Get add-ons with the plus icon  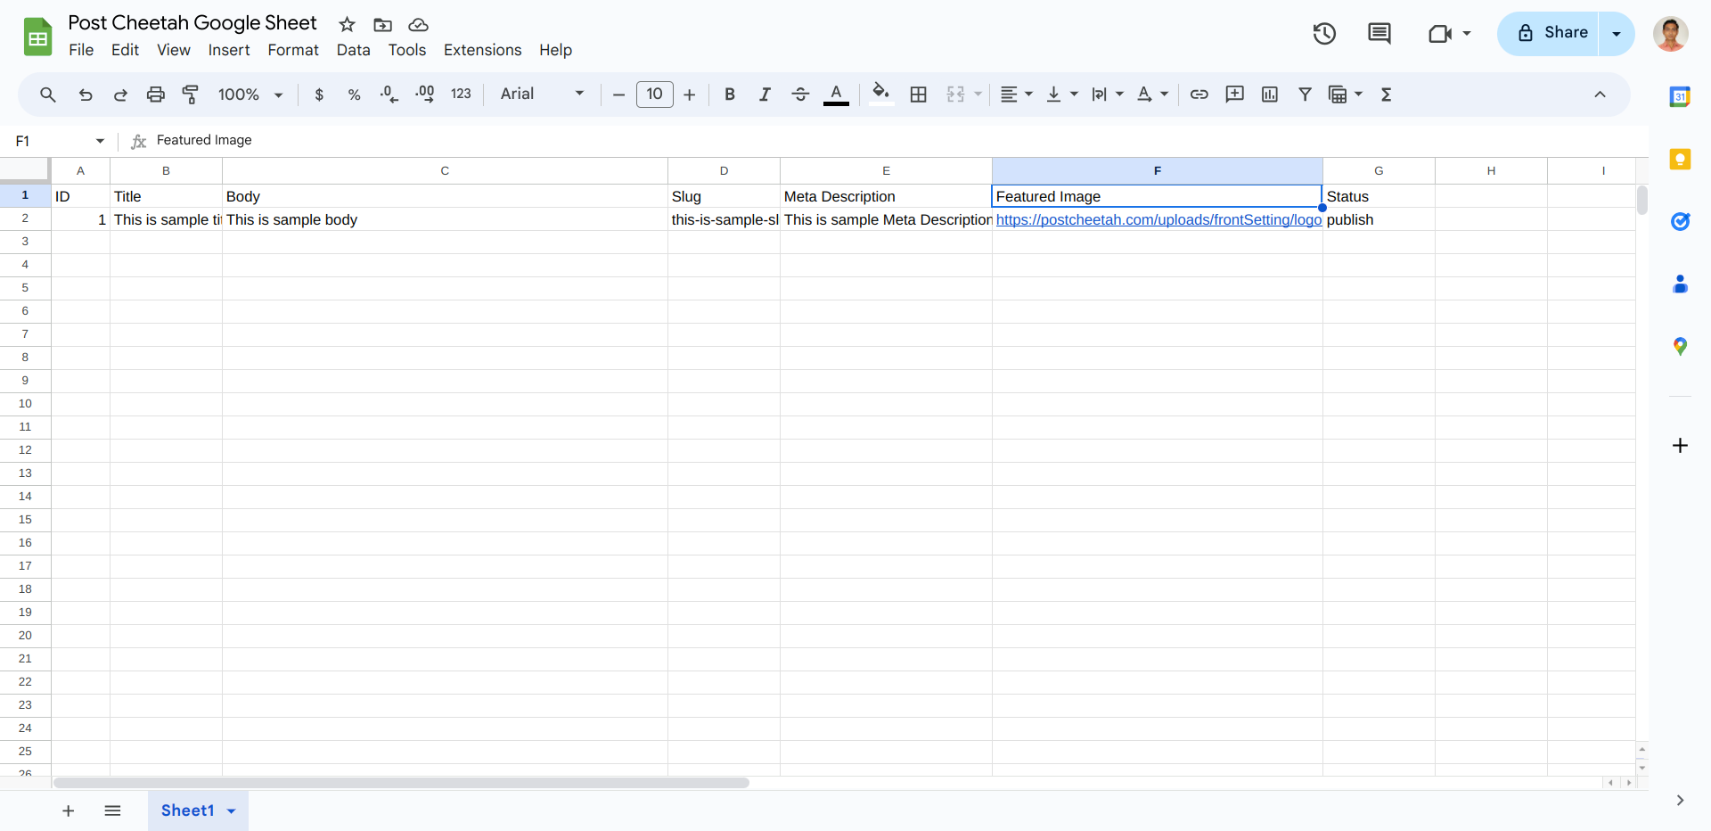tap(1680, 445)
